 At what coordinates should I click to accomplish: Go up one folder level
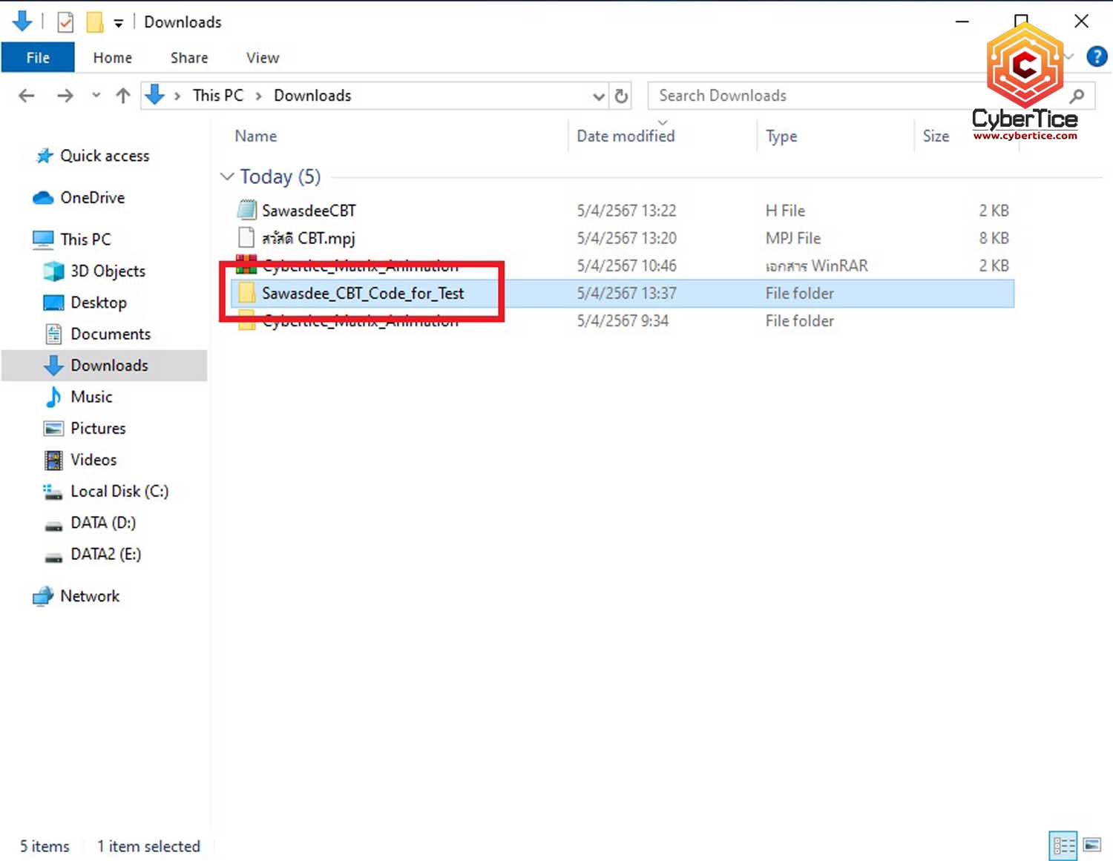click(123, 96)
